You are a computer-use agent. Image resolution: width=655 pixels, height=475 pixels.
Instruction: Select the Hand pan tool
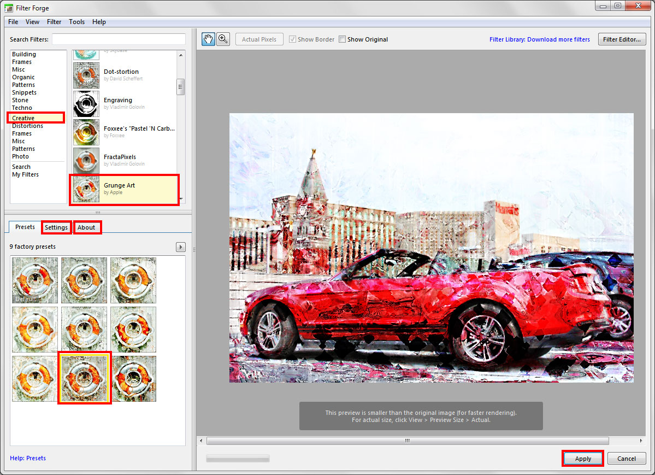(208, 39)
